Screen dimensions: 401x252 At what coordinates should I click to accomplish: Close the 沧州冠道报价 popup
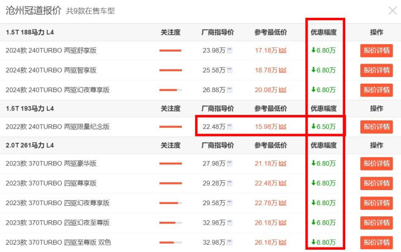tap(393, 11)
